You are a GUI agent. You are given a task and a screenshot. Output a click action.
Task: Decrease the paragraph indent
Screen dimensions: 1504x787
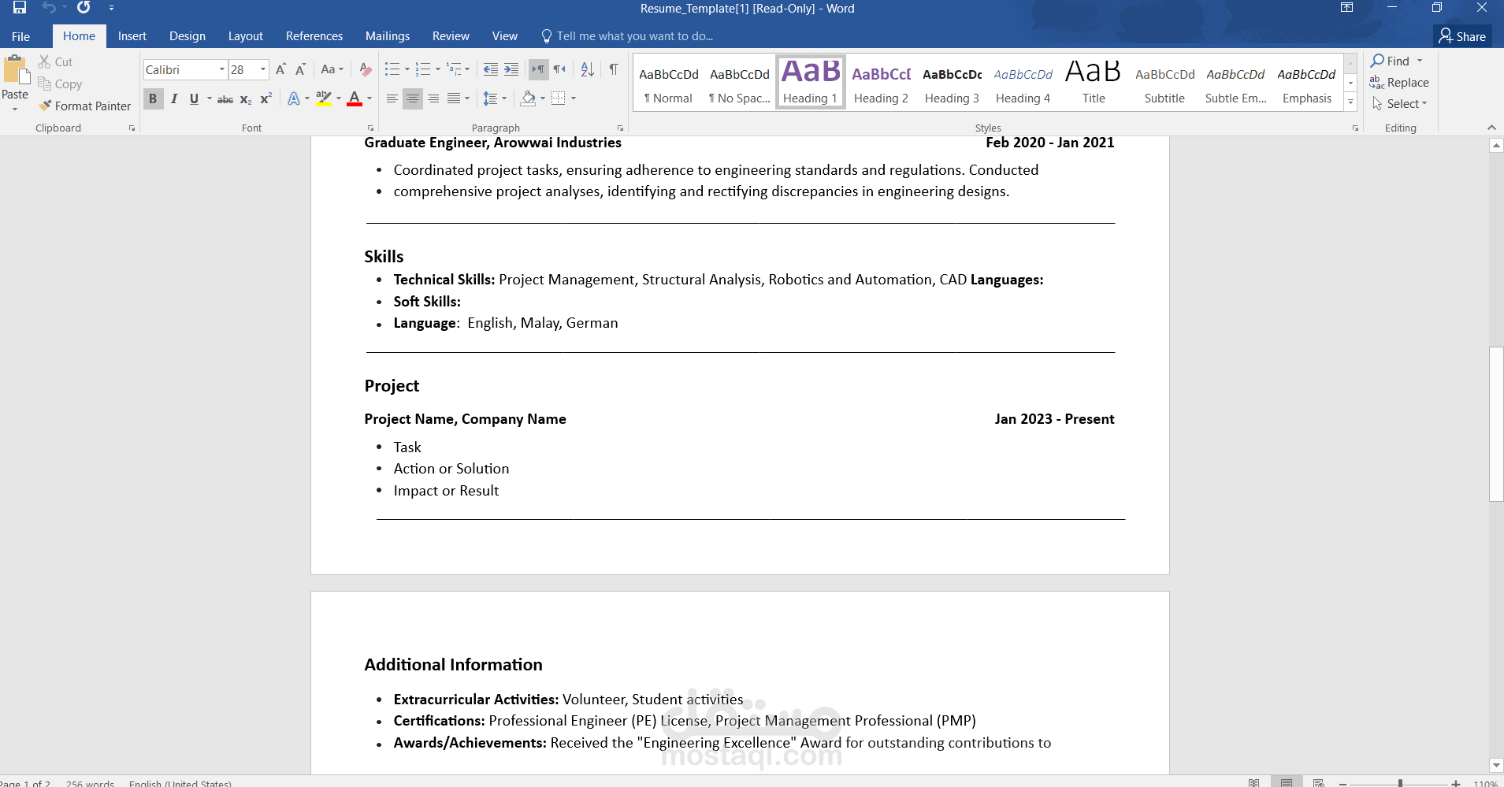(x=490, y=69)
